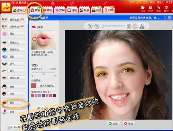Pick the magenta lip color swatch

51,96
